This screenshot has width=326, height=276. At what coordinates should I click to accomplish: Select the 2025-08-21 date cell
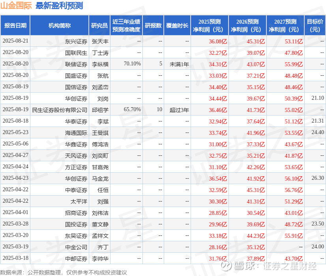tap(15, 41)
